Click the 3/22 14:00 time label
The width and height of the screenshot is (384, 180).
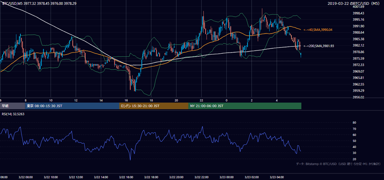coord(101,177)
